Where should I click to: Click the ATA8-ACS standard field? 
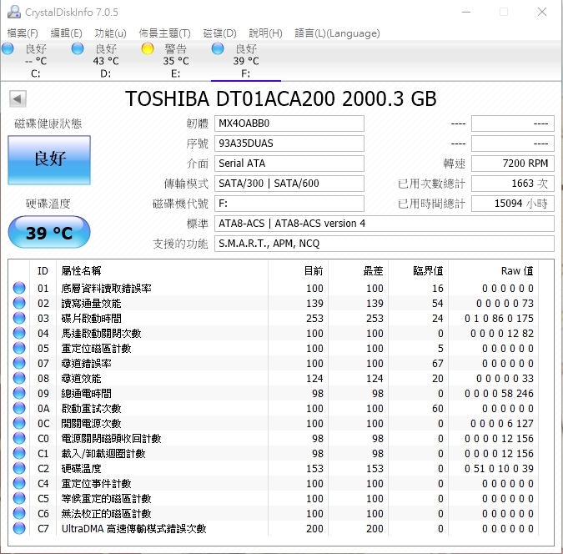(385, 224)
